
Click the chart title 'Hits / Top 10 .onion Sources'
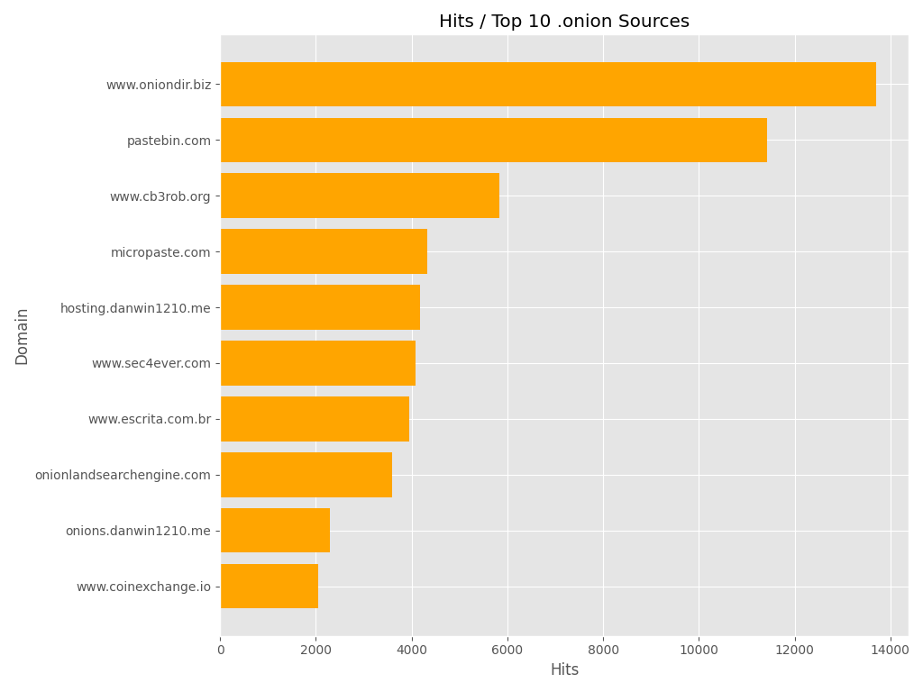564,22
